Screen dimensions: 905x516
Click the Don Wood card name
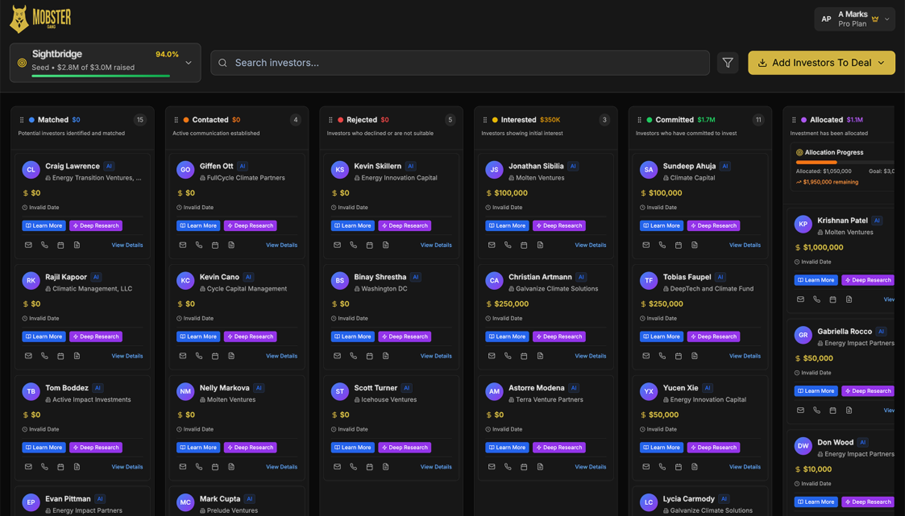835,443
